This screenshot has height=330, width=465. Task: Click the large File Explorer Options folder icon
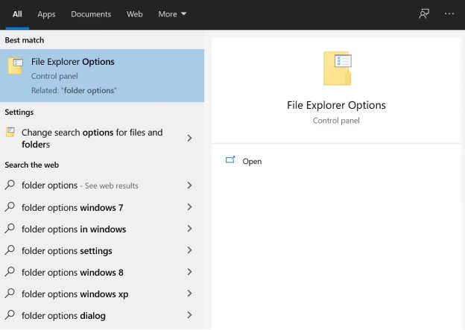pos(337,69)
